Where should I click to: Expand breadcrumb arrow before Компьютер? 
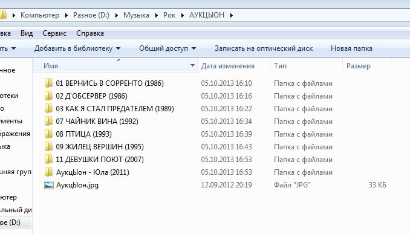(x=13, y=16)
